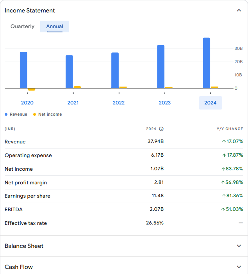Click the 83.78% net income change
Screen dimensions: 248x274
(232, 169)
